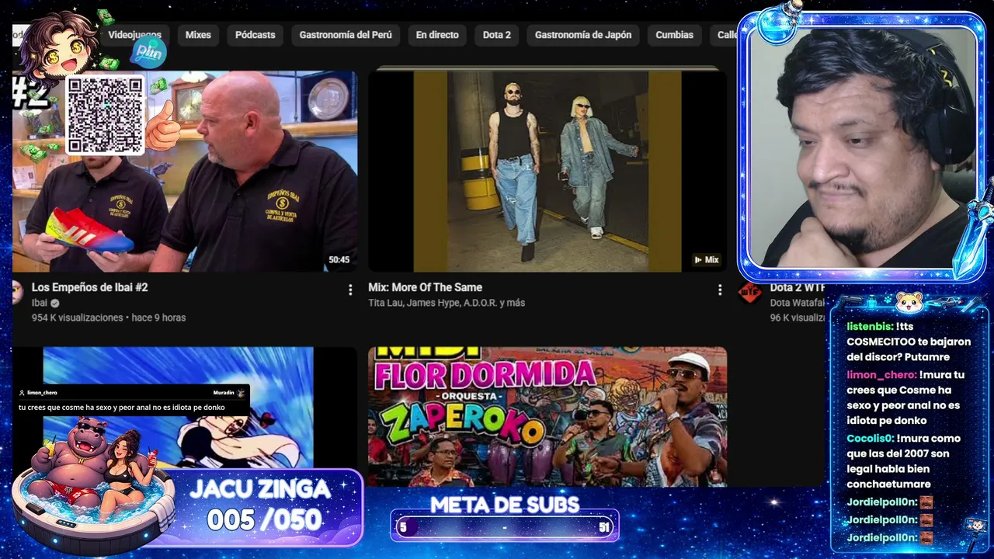This screenshot has height=559, width=994.
Task: Click the Meta de Subs progress bar
Action: coord(505,527)
